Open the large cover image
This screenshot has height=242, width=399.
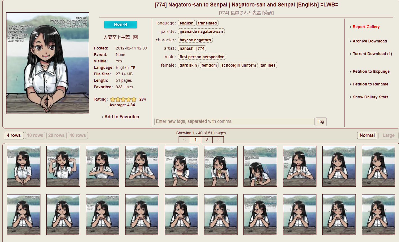tap(47, 63)
